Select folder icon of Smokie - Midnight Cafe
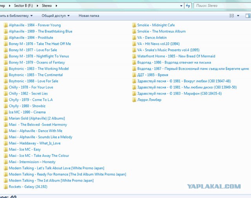251x198 pixels. click(134, 25)
